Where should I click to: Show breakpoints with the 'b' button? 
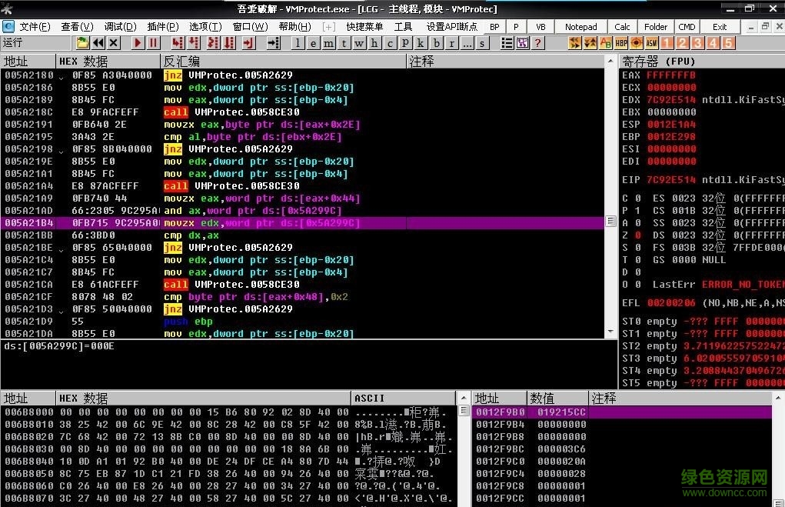pos(437,43)
